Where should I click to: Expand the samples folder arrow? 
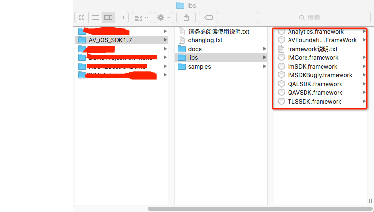click(x=265, y=66)
